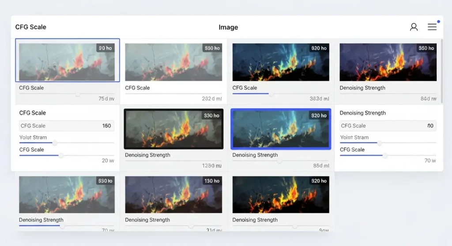Click the CFG Scale field showing 160

click(x=67, y=126)
